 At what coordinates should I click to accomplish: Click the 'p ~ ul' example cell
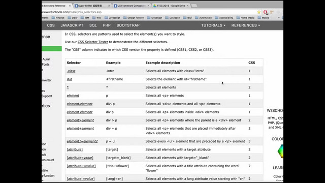111,141
